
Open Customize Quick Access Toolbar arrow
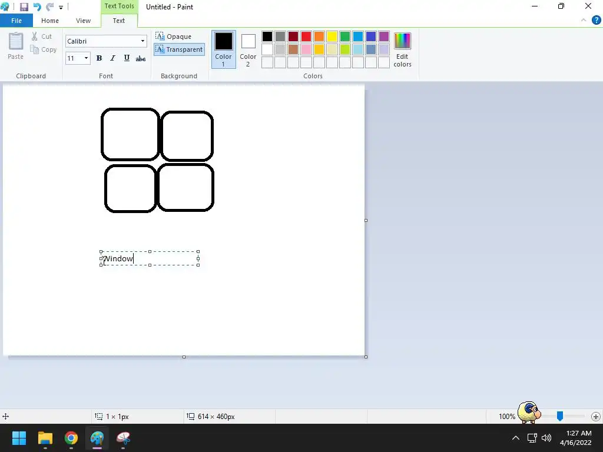61,7
